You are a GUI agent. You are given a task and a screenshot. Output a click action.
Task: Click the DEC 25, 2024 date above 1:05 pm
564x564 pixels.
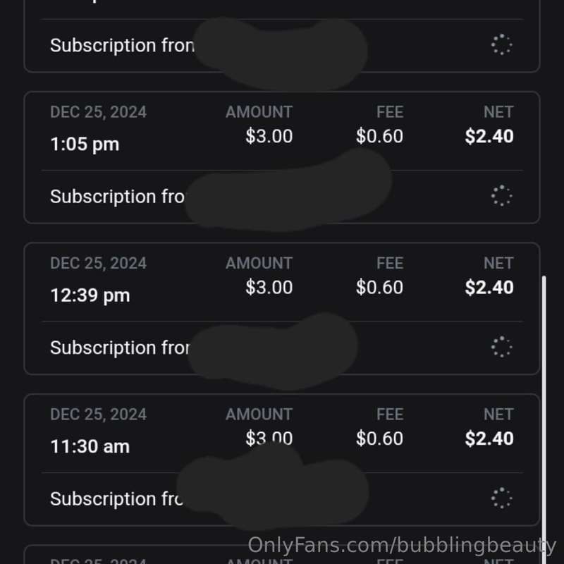(98, 112)
